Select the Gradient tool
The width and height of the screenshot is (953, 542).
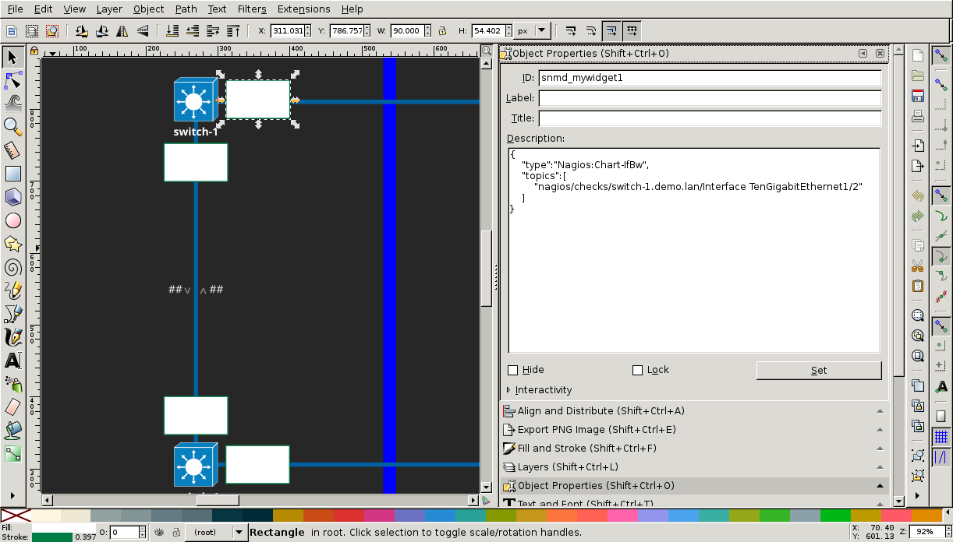[x=12, y=452]
